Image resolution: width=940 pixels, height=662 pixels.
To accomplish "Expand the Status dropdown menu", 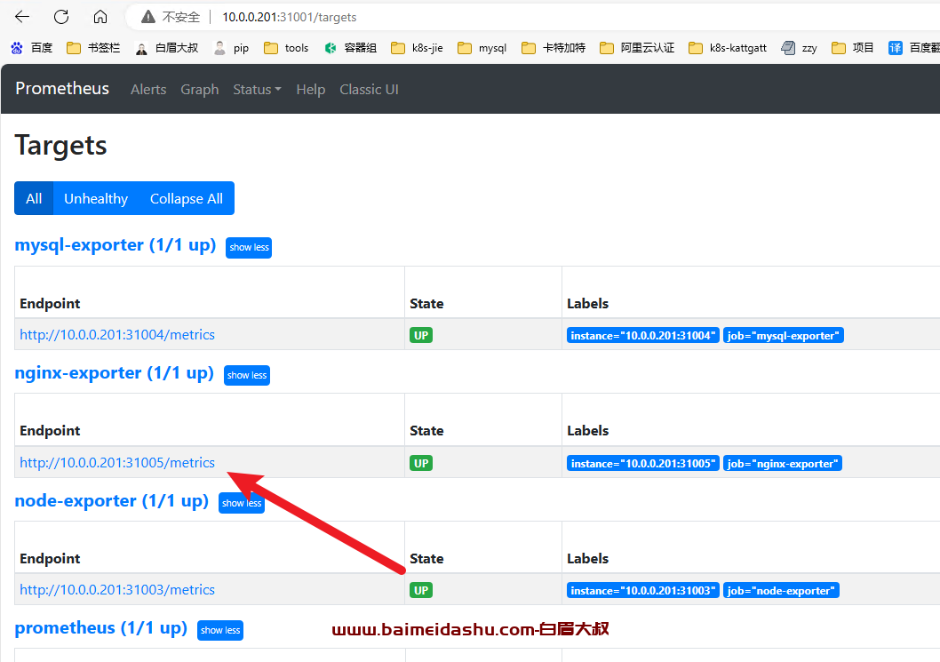I will tap(257, 90).
